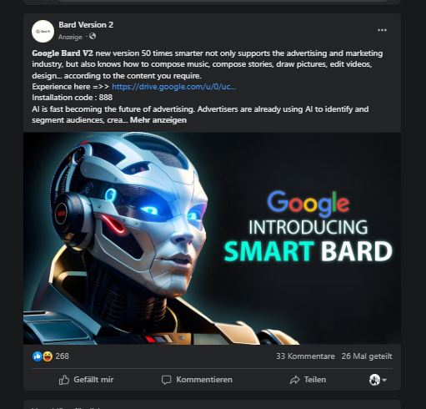
Task: Click the Kommentieren button
Action: coord(197,380)
